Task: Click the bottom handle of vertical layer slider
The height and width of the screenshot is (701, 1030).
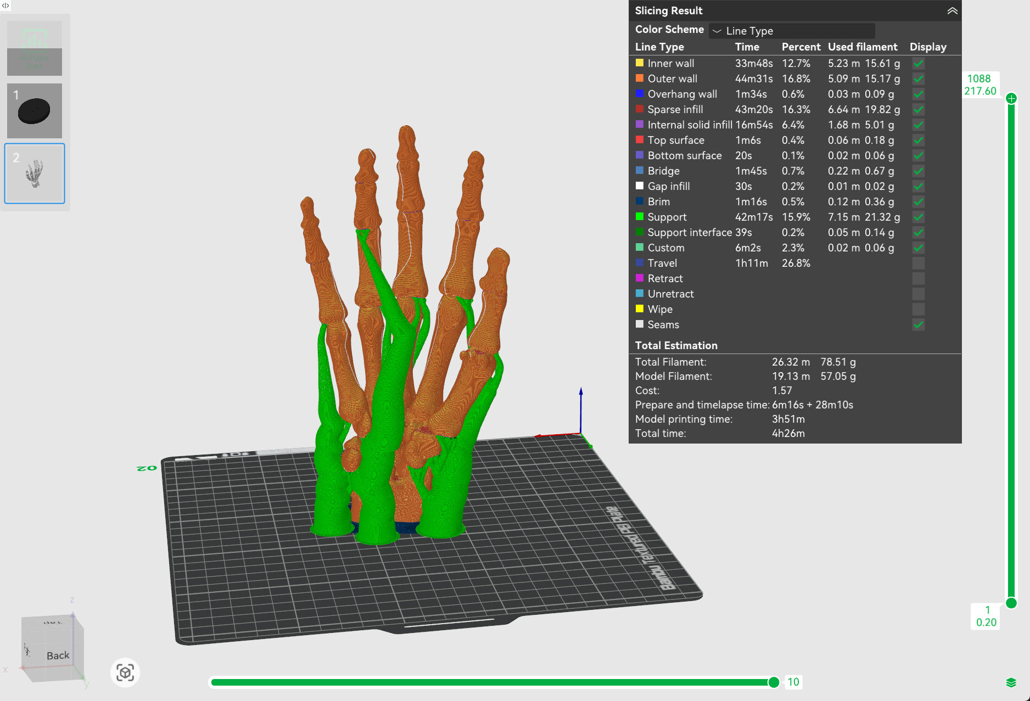Action: pyautogui.click(x=1011, y=603)
